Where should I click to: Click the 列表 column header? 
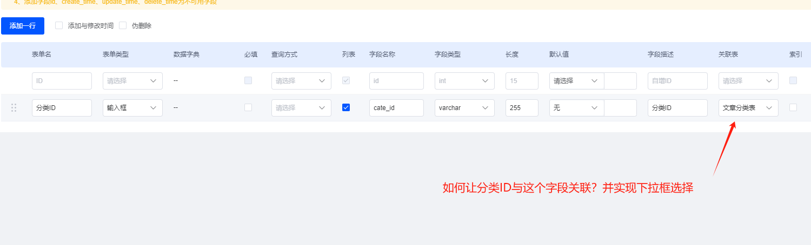349,55
